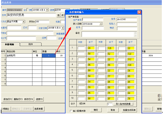
Task: Click the 单价 cell showing 20 in main table
Action: tap(60, 56)
